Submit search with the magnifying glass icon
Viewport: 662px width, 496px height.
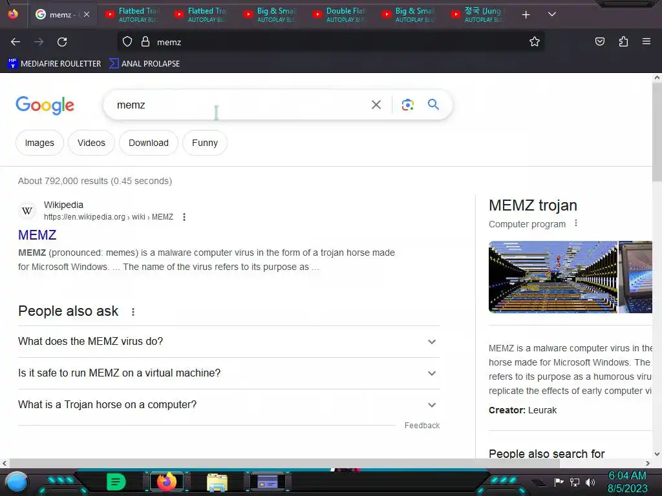coord(433,104)
